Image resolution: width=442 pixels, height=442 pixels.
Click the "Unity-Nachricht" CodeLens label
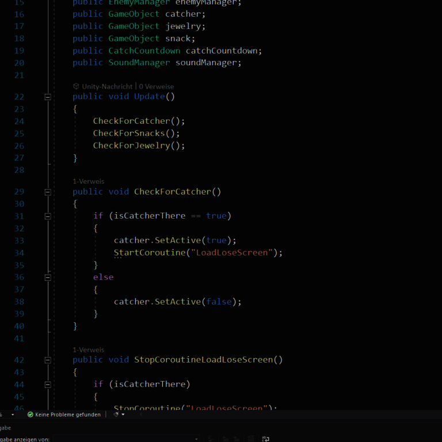(107, 86)
